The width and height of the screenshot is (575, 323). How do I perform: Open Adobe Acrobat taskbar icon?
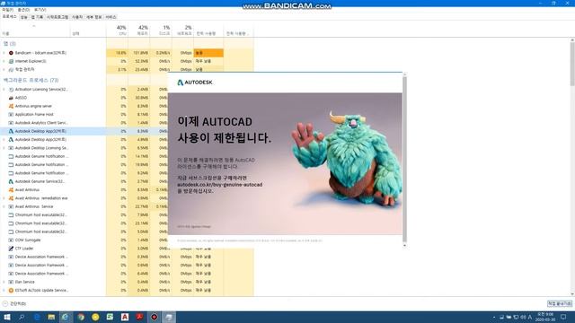click(139, 317)
